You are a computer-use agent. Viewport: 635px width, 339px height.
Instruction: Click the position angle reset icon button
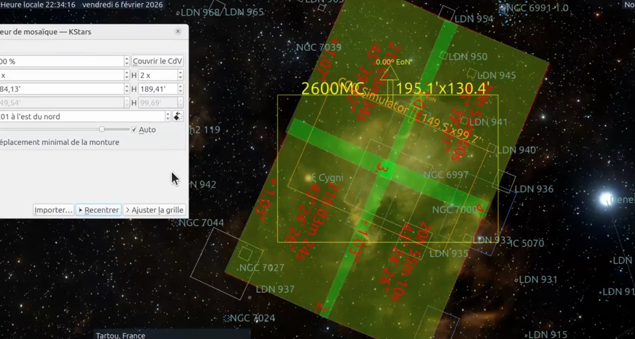tap(178, 117)
